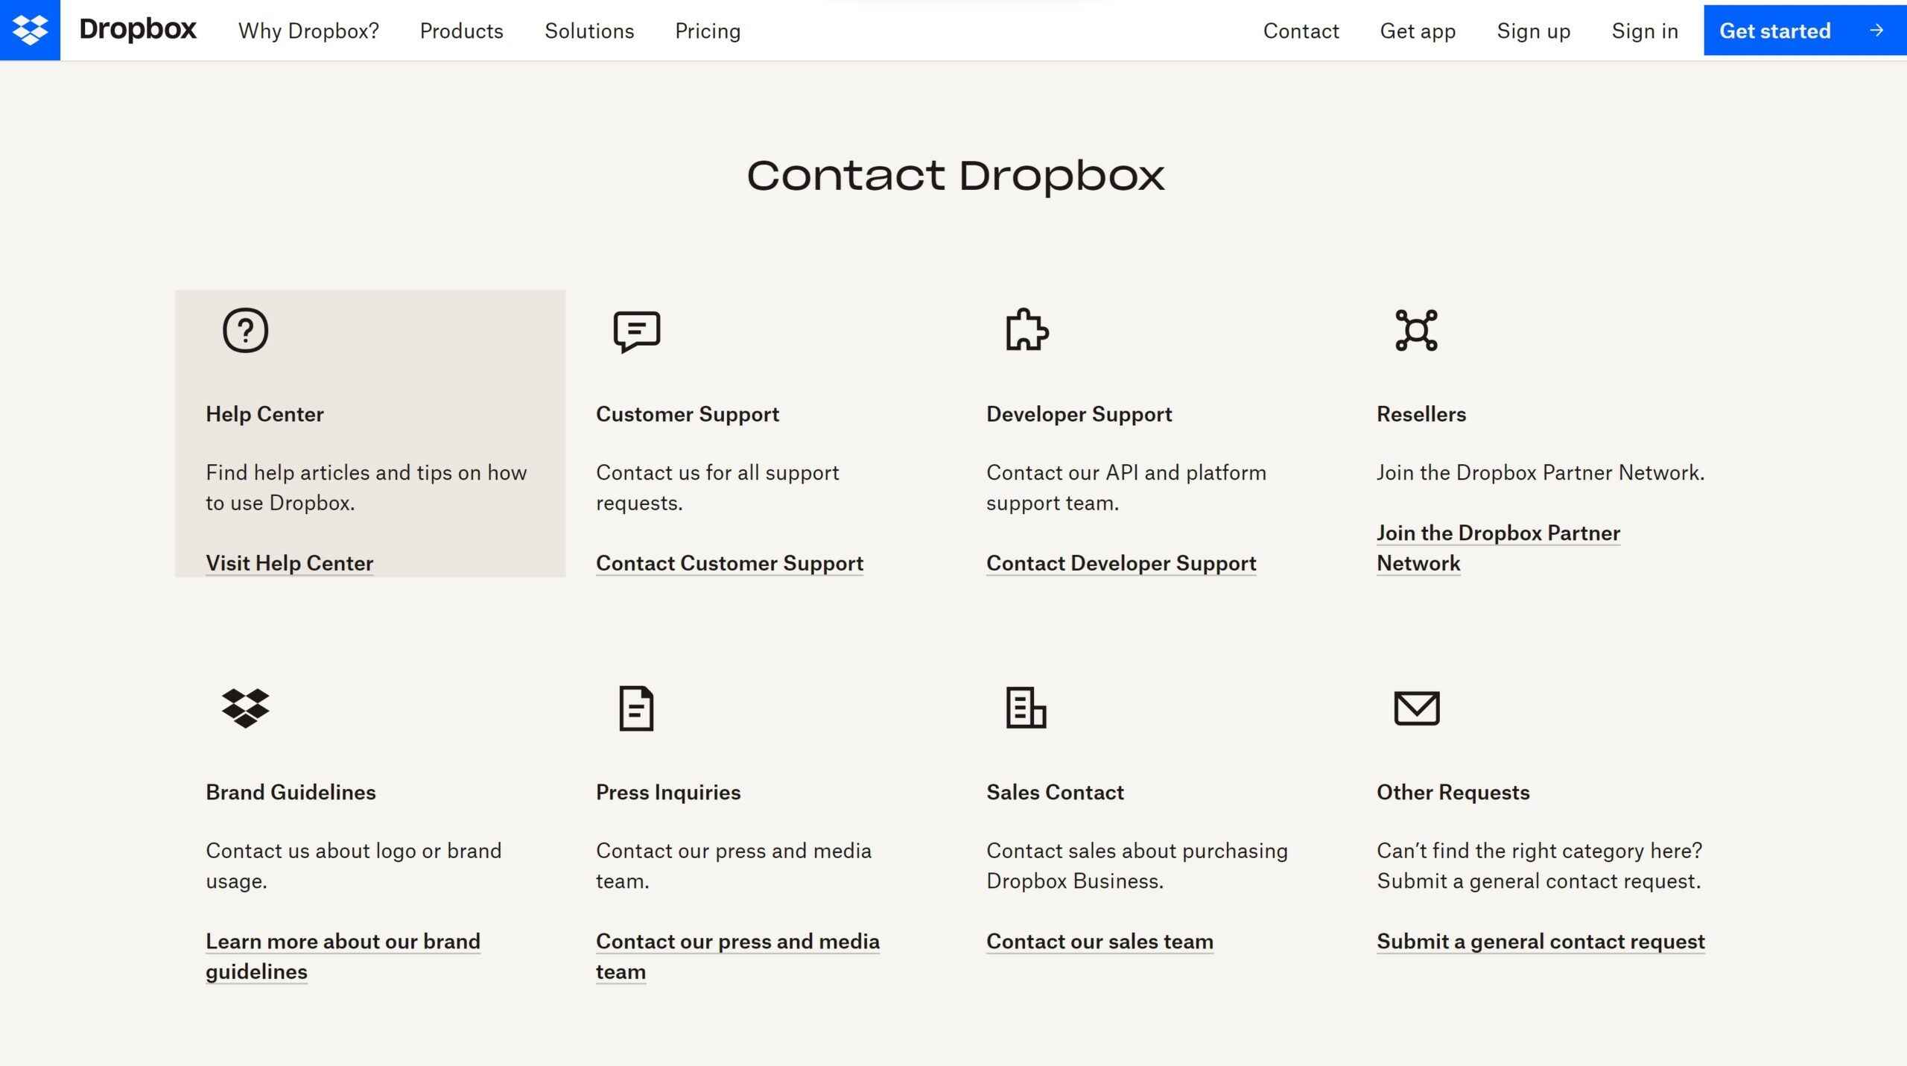Click the Brand Guidelines Dropbox logo icon

click(x=245, y=707)
